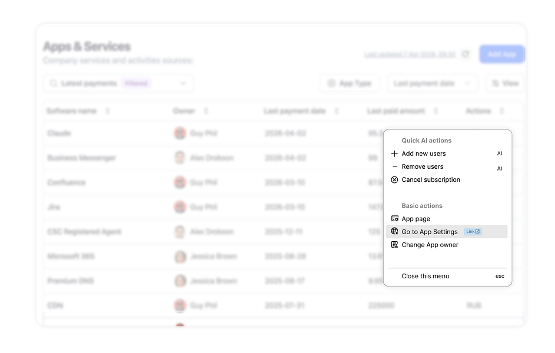Click the Filtered tag in the search field
This screenshot has height=353, width=555.
point(137,84)
